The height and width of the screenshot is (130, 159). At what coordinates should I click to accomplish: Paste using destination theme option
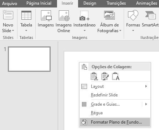pyautogui.click(x=94, y=76)
